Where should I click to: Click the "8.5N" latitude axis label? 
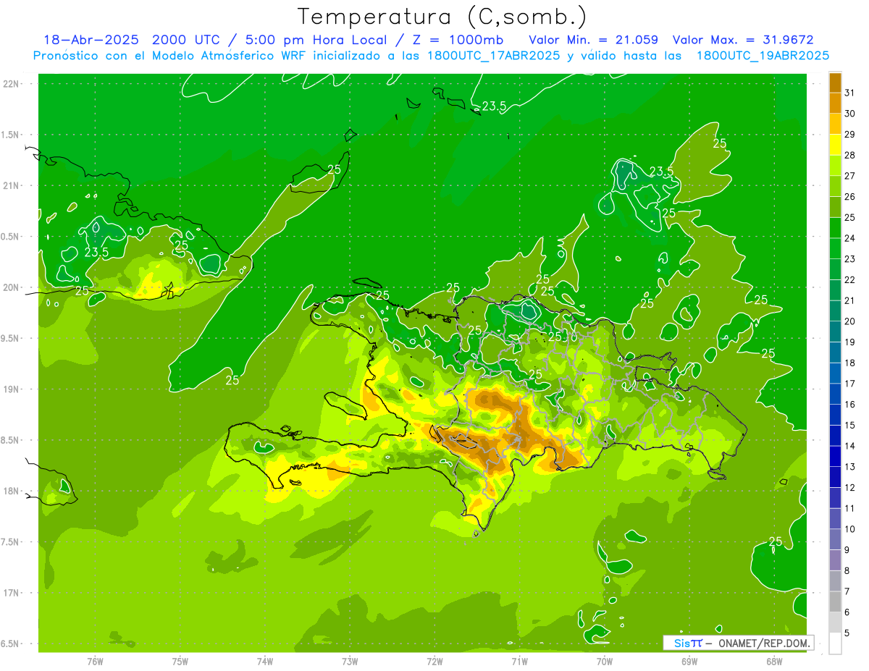[x=9, y=440]
